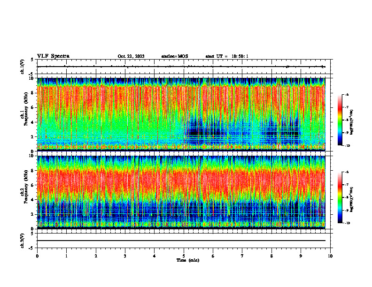Click time axis tick label "6"
Viewport: 372px width, 287px height.
(213, 256)
